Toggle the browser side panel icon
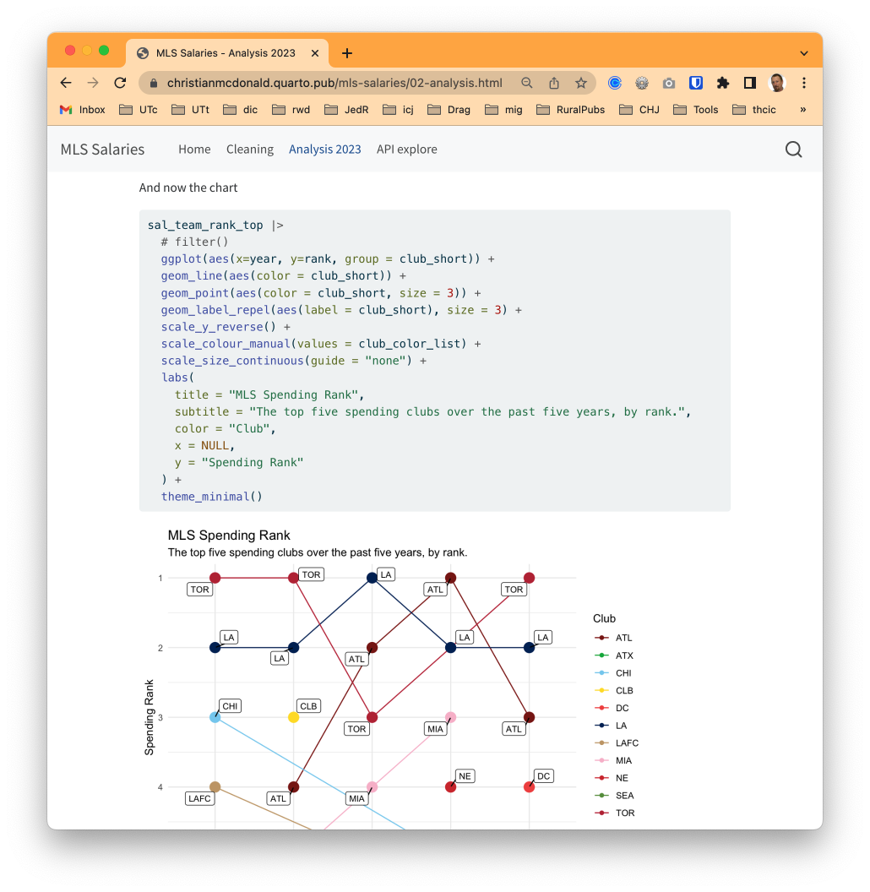This screenshot has width=870, height=892. (x=749, y=83)
